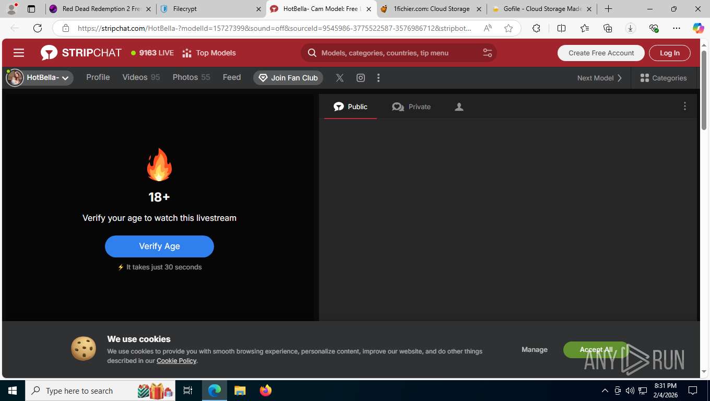710x401 pixels.
Task: Open Browser essentials
Action: pos(654,28)
